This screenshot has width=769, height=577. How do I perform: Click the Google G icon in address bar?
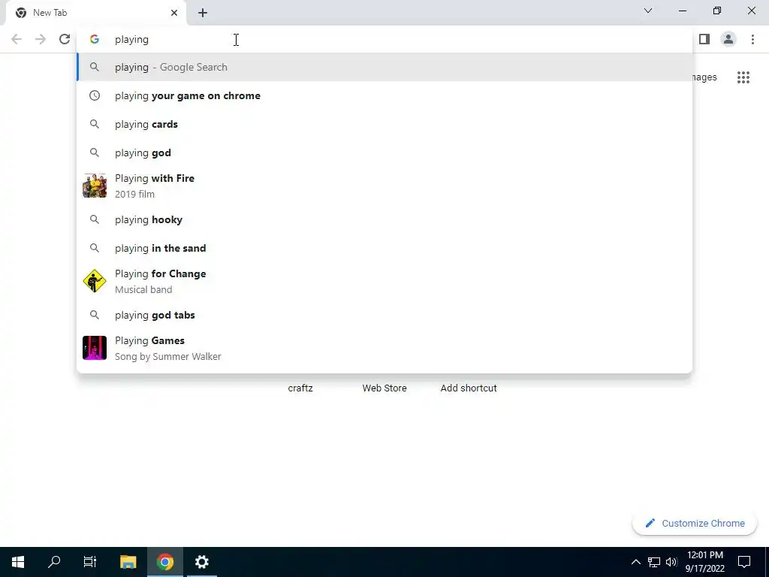tap(95, 39)
